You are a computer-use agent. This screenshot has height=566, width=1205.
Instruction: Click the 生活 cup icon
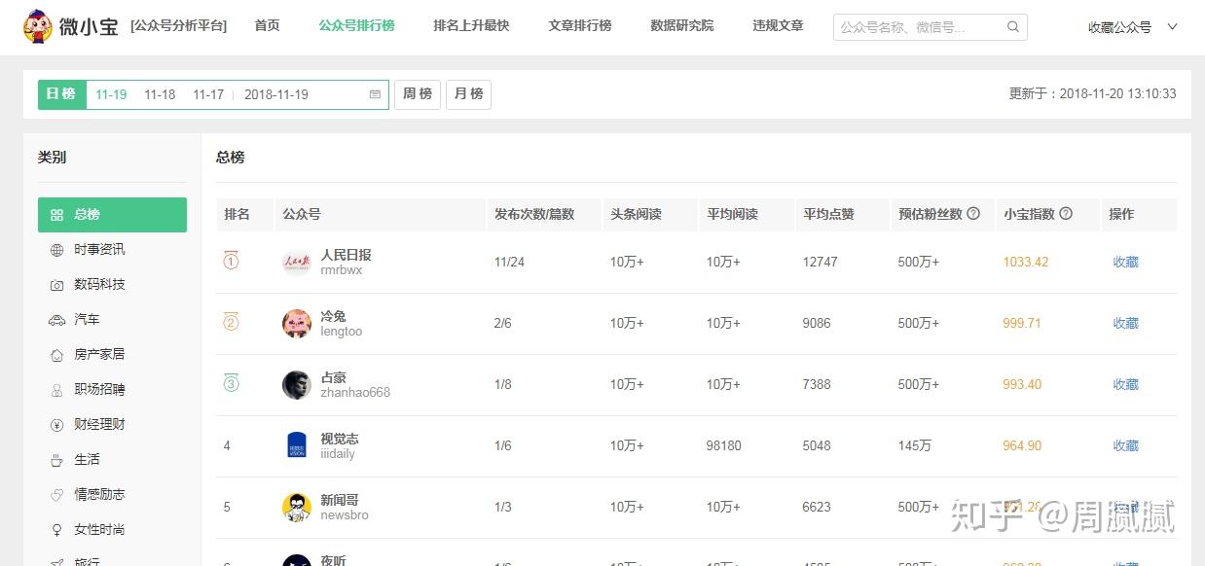coord(56,460)
